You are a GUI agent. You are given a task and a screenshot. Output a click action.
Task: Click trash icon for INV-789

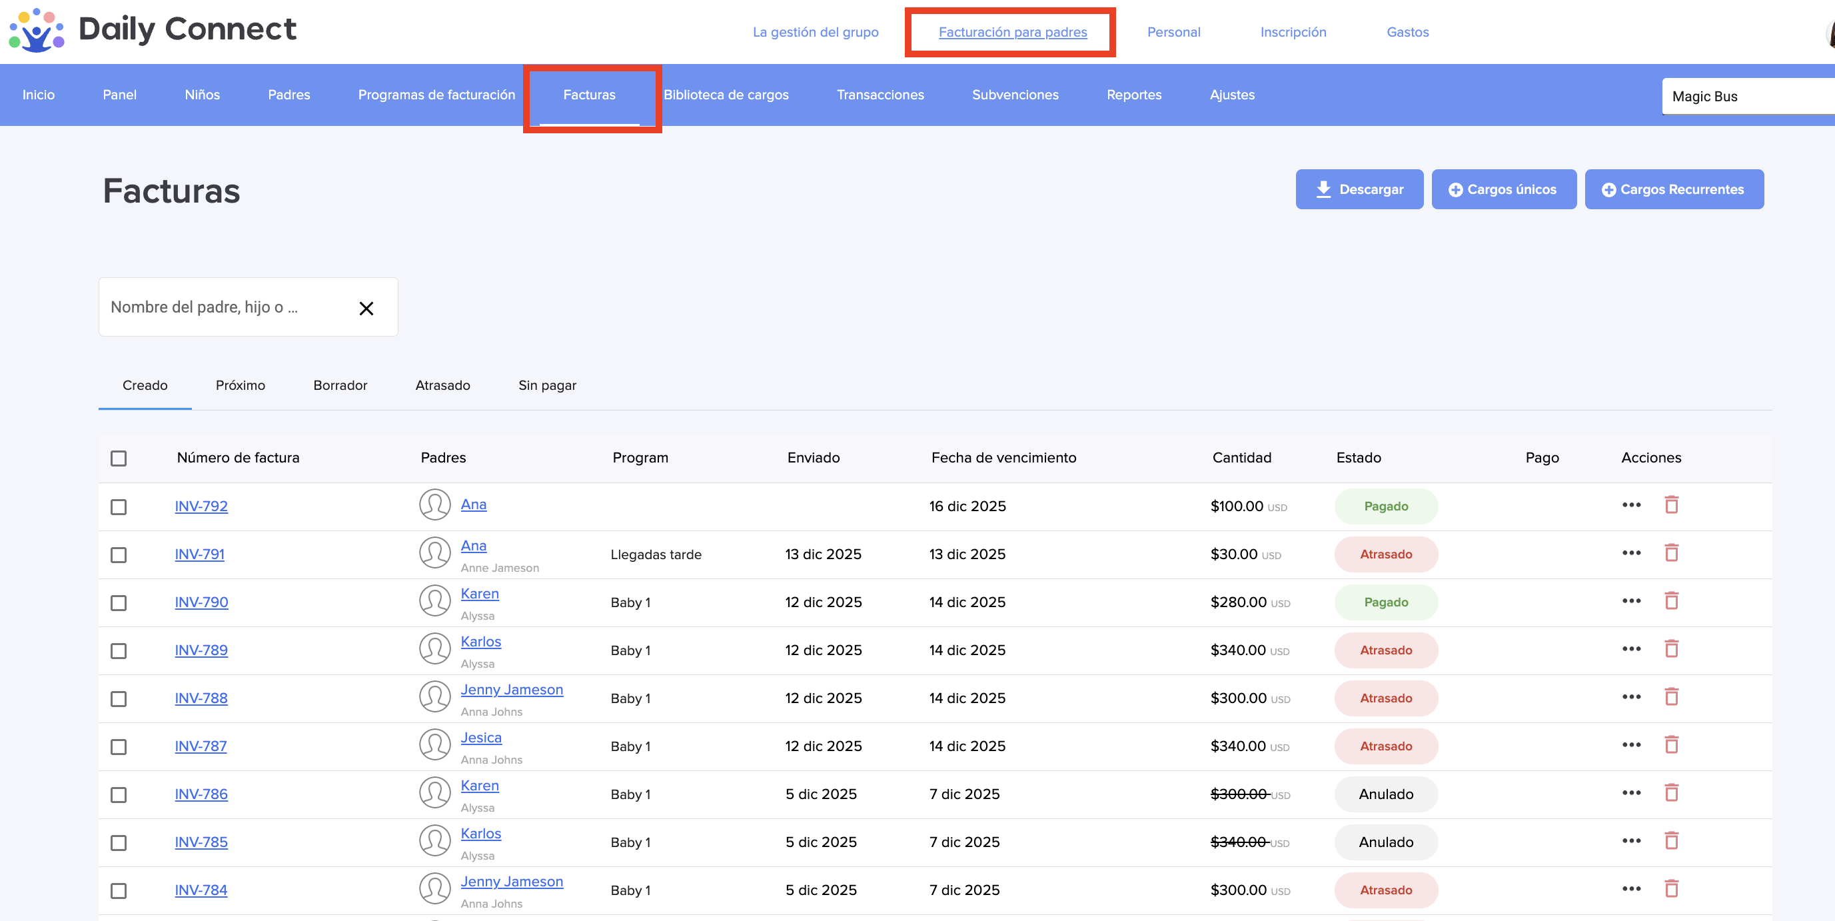(x=1671, y=649)
